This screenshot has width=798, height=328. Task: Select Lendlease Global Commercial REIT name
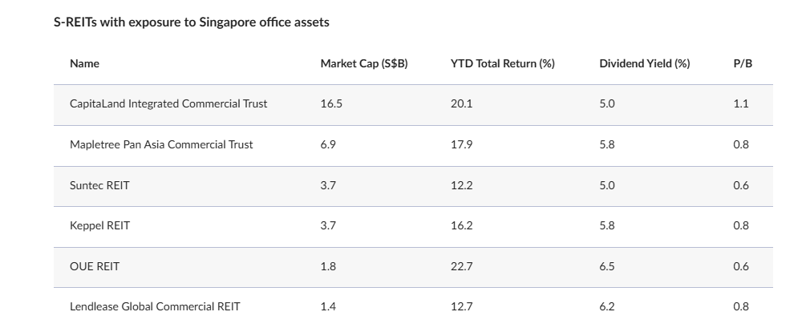tap(155, 306)
